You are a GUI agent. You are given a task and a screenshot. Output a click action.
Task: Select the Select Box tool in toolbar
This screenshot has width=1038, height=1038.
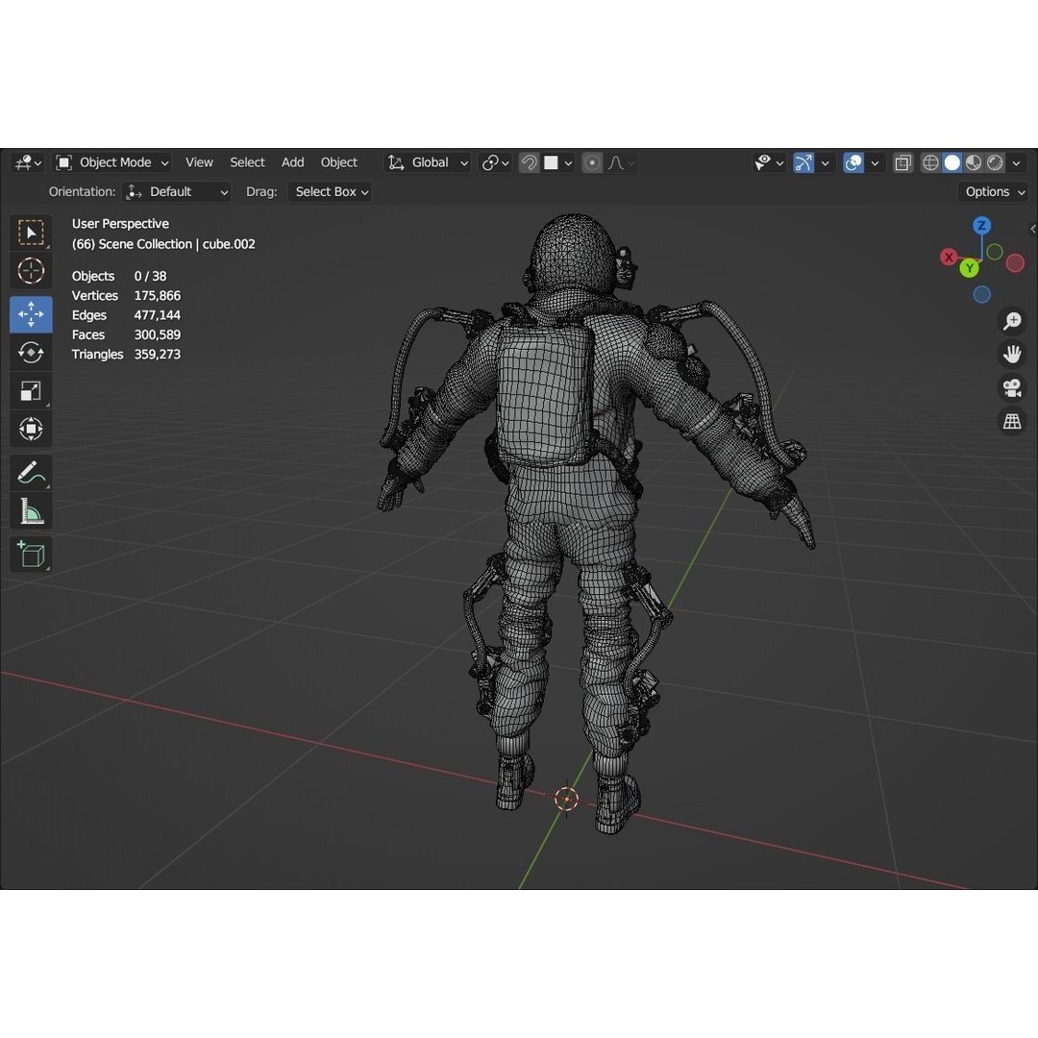click(x=31, y=233)
